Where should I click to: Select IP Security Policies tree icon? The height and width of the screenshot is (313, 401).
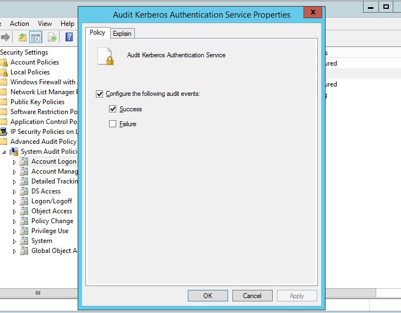pyautogui.click(x=4, y=132)
